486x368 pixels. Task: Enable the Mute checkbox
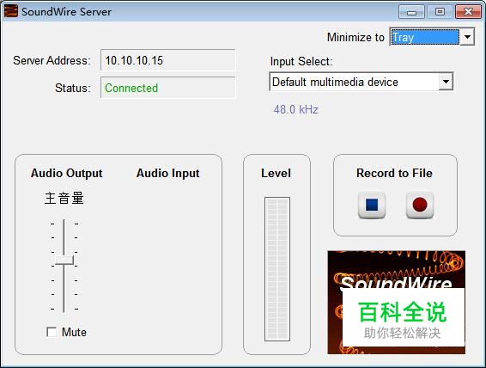[52, 332]
